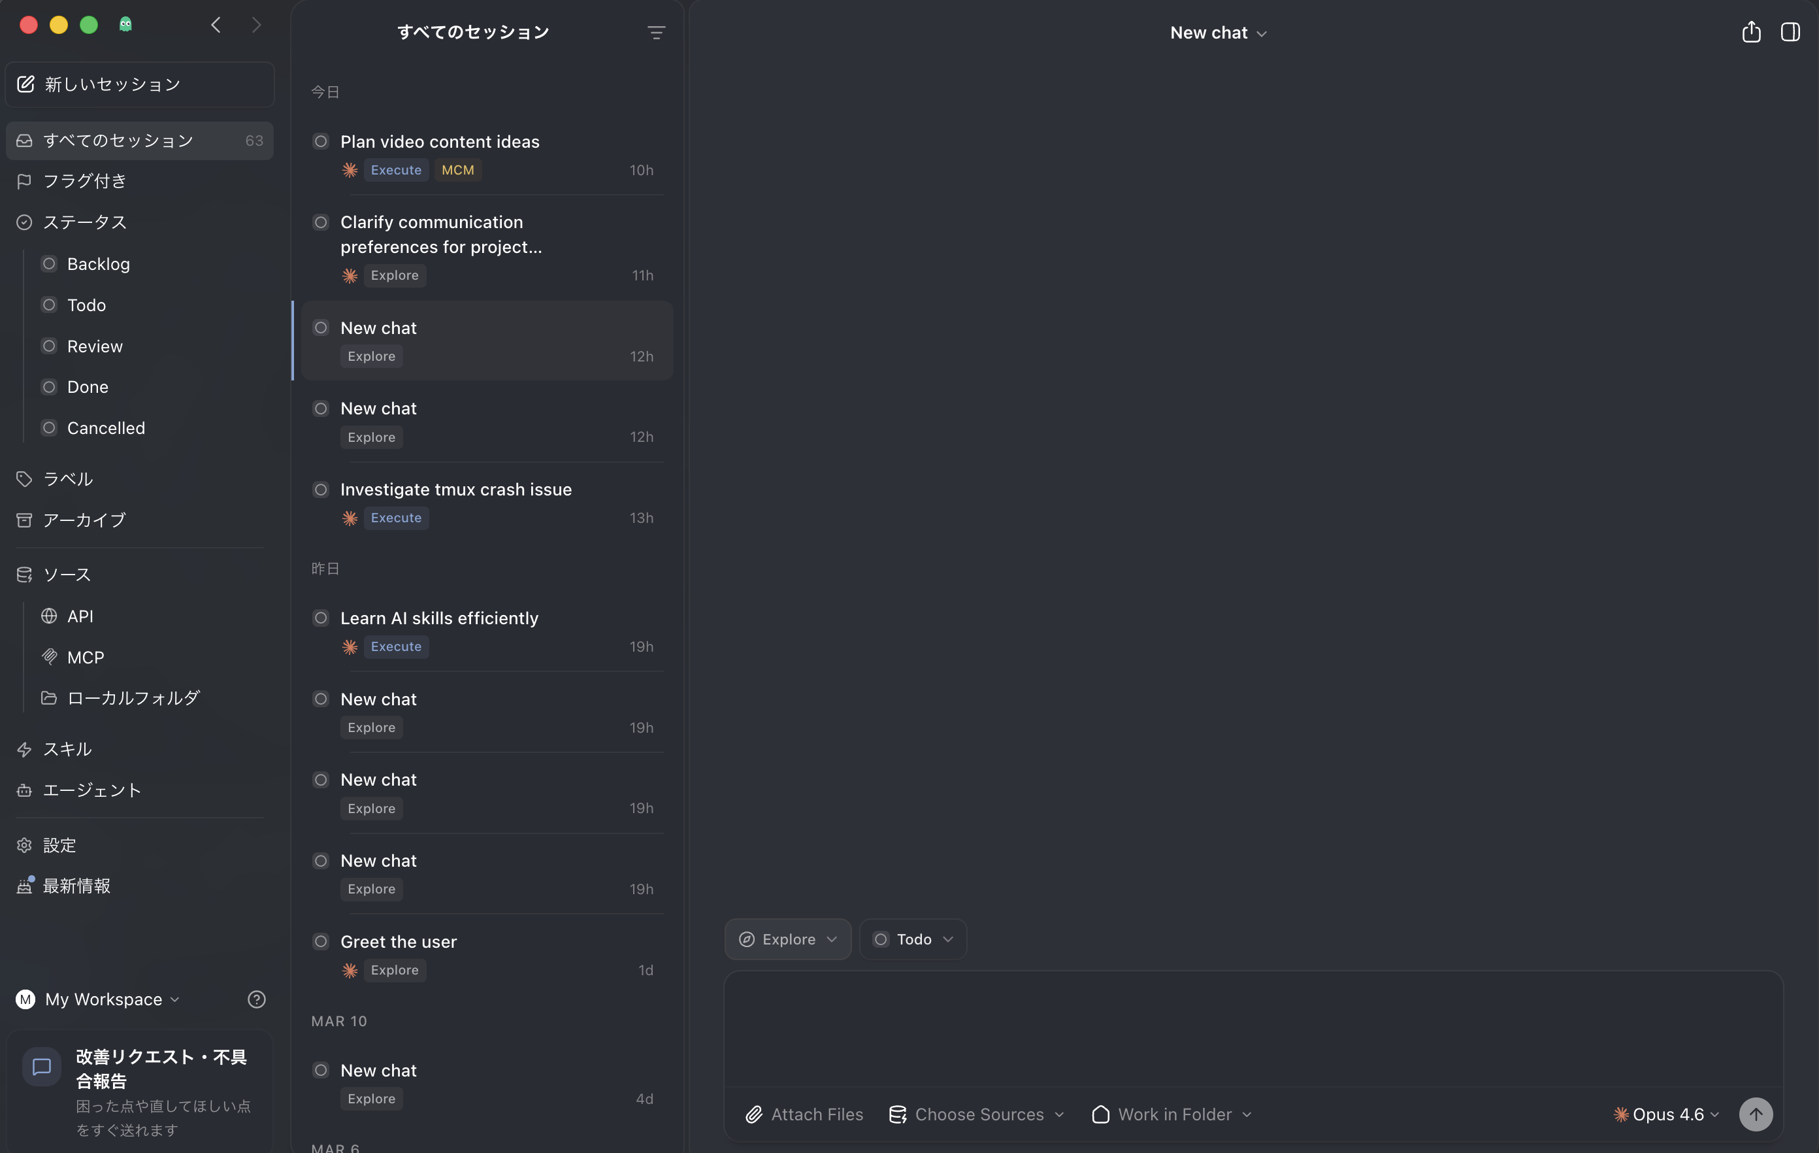Image resolution: width=1819 pixels, height=1153 pixels.
Task: Open the session list filter icon
Action: tap(656, 33)
